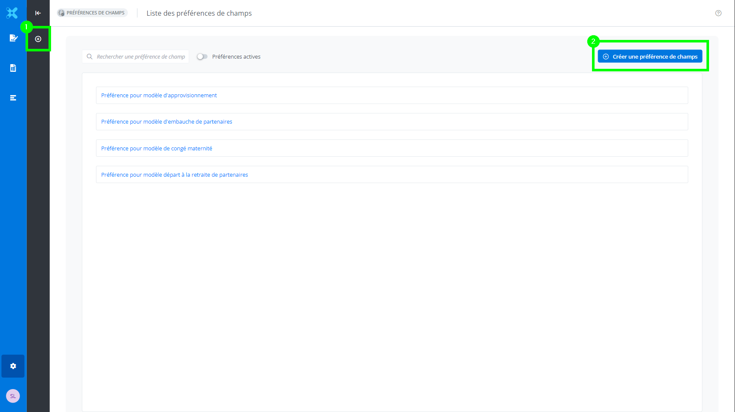Open the document editing pen icon
Screen dimensions: 735x412
[x=13, y=38]
